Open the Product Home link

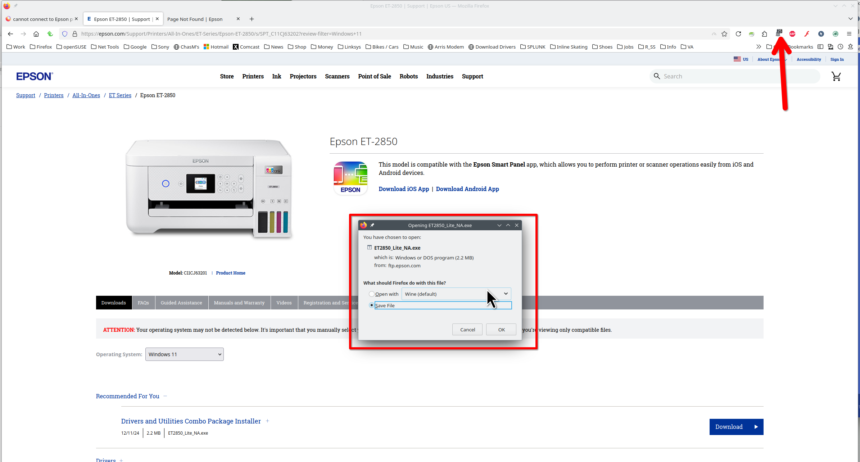click(231, 273)
